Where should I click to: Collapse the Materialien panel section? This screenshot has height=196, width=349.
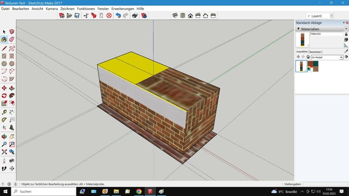click(298, 28)
